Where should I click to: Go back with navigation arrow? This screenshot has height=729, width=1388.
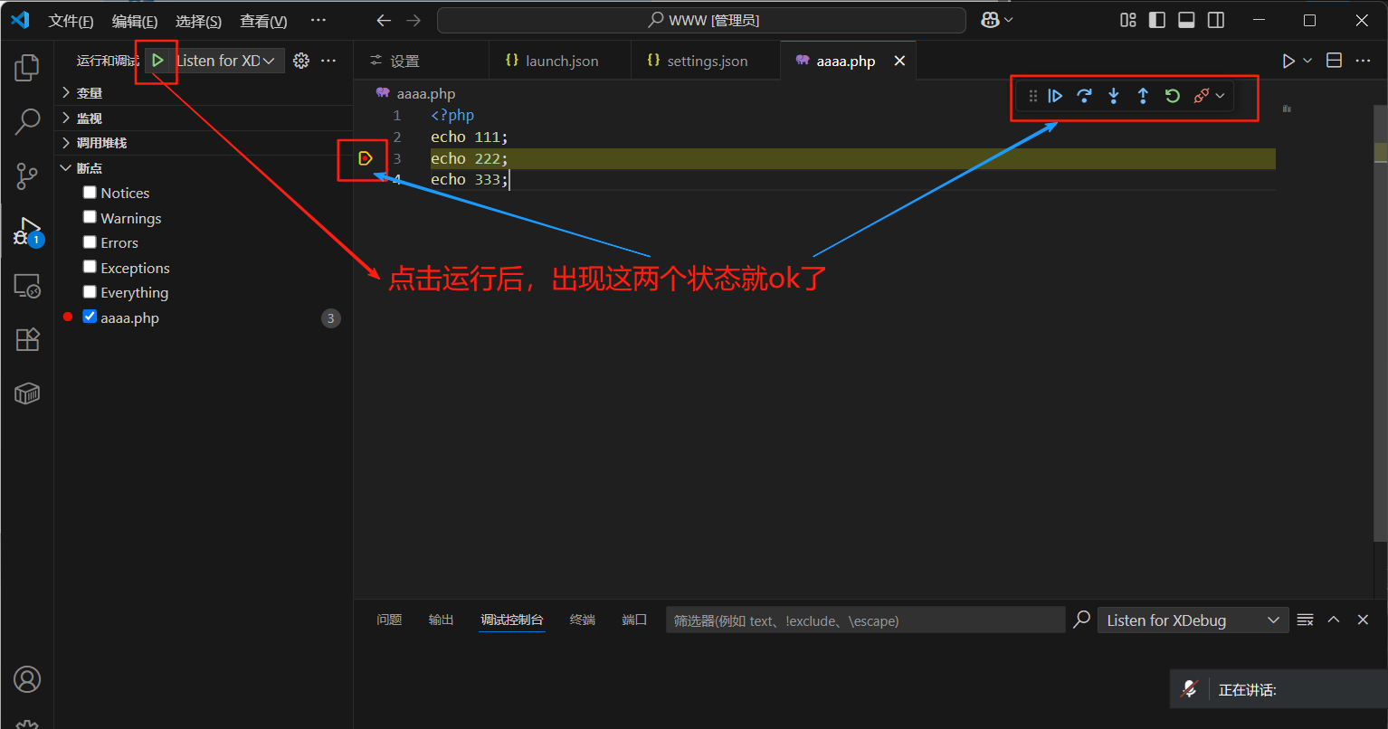click(384, 20)
